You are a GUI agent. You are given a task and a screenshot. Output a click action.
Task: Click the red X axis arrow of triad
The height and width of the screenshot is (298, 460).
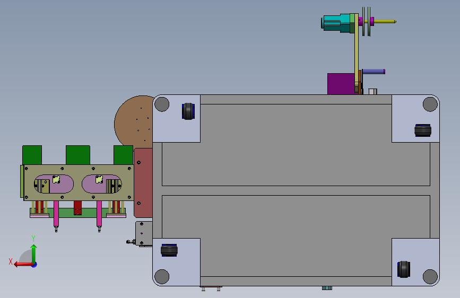tap(23, 265)
